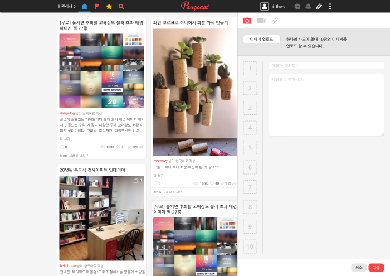
Task: Click the title input field
Action: 326,66
